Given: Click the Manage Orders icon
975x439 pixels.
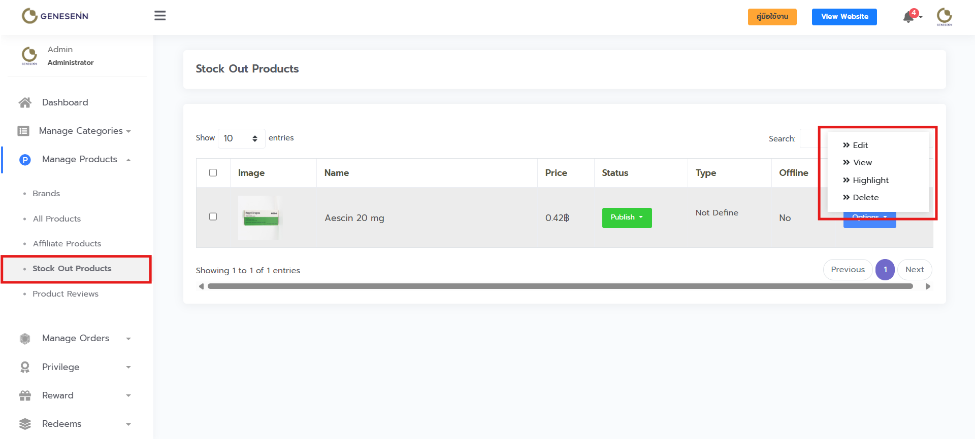Looking at the screenshot, I should click(x=25, y=338).
